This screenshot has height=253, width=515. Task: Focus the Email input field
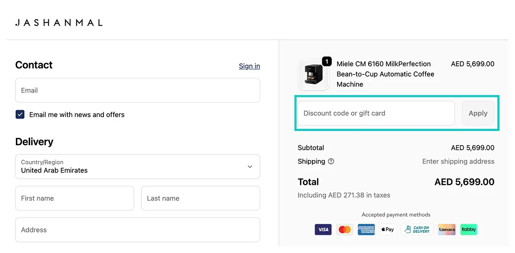[x=138, y=90]
